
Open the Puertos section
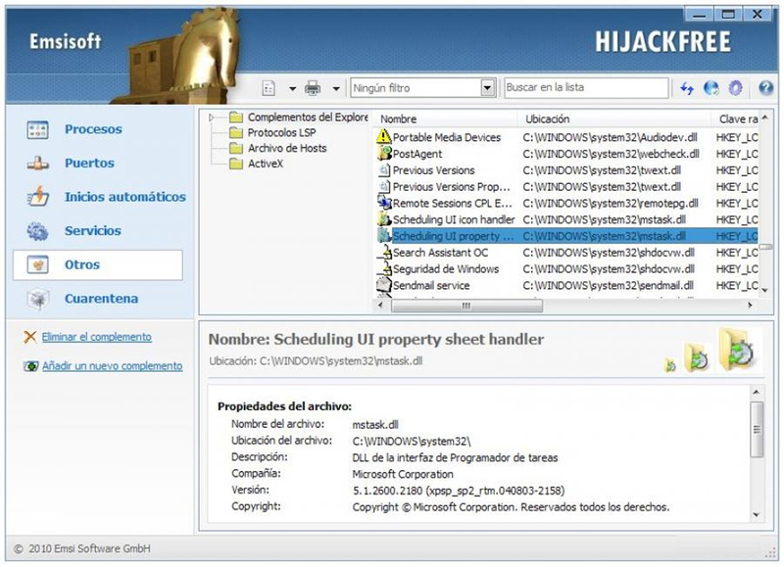tap(98, 164)
